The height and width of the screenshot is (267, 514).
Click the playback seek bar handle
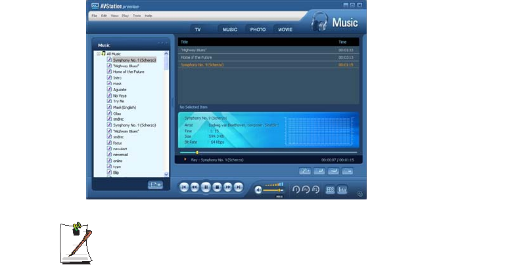click(197, 152)
